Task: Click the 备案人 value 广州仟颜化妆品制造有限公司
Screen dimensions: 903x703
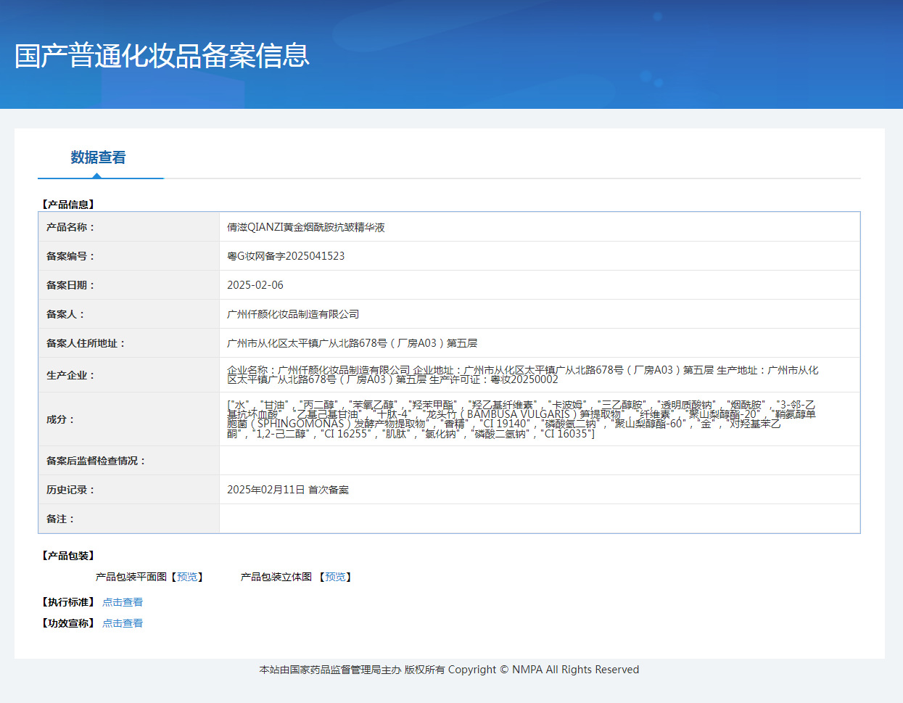Action: pyautogui.click(x=293, y=314)
